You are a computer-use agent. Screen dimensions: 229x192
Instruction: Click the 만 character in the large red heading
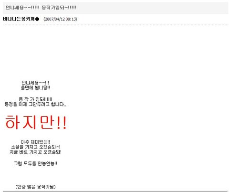tap(47, 122)
